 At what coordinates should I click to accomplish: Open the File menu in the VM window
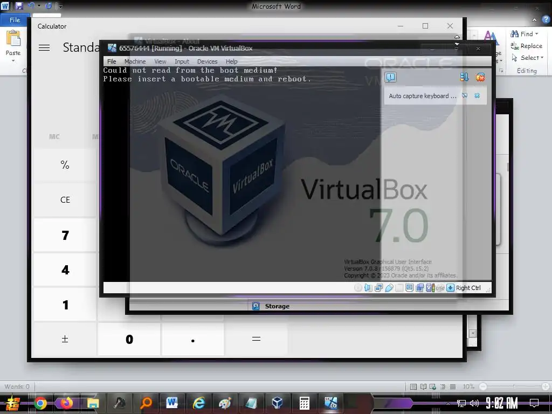point(112,61)
